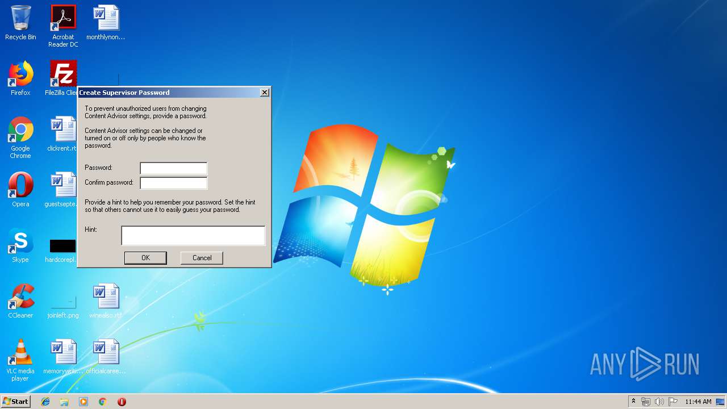Open the Action Center flag icon
The image size is (727, 409).
(673, 402)
